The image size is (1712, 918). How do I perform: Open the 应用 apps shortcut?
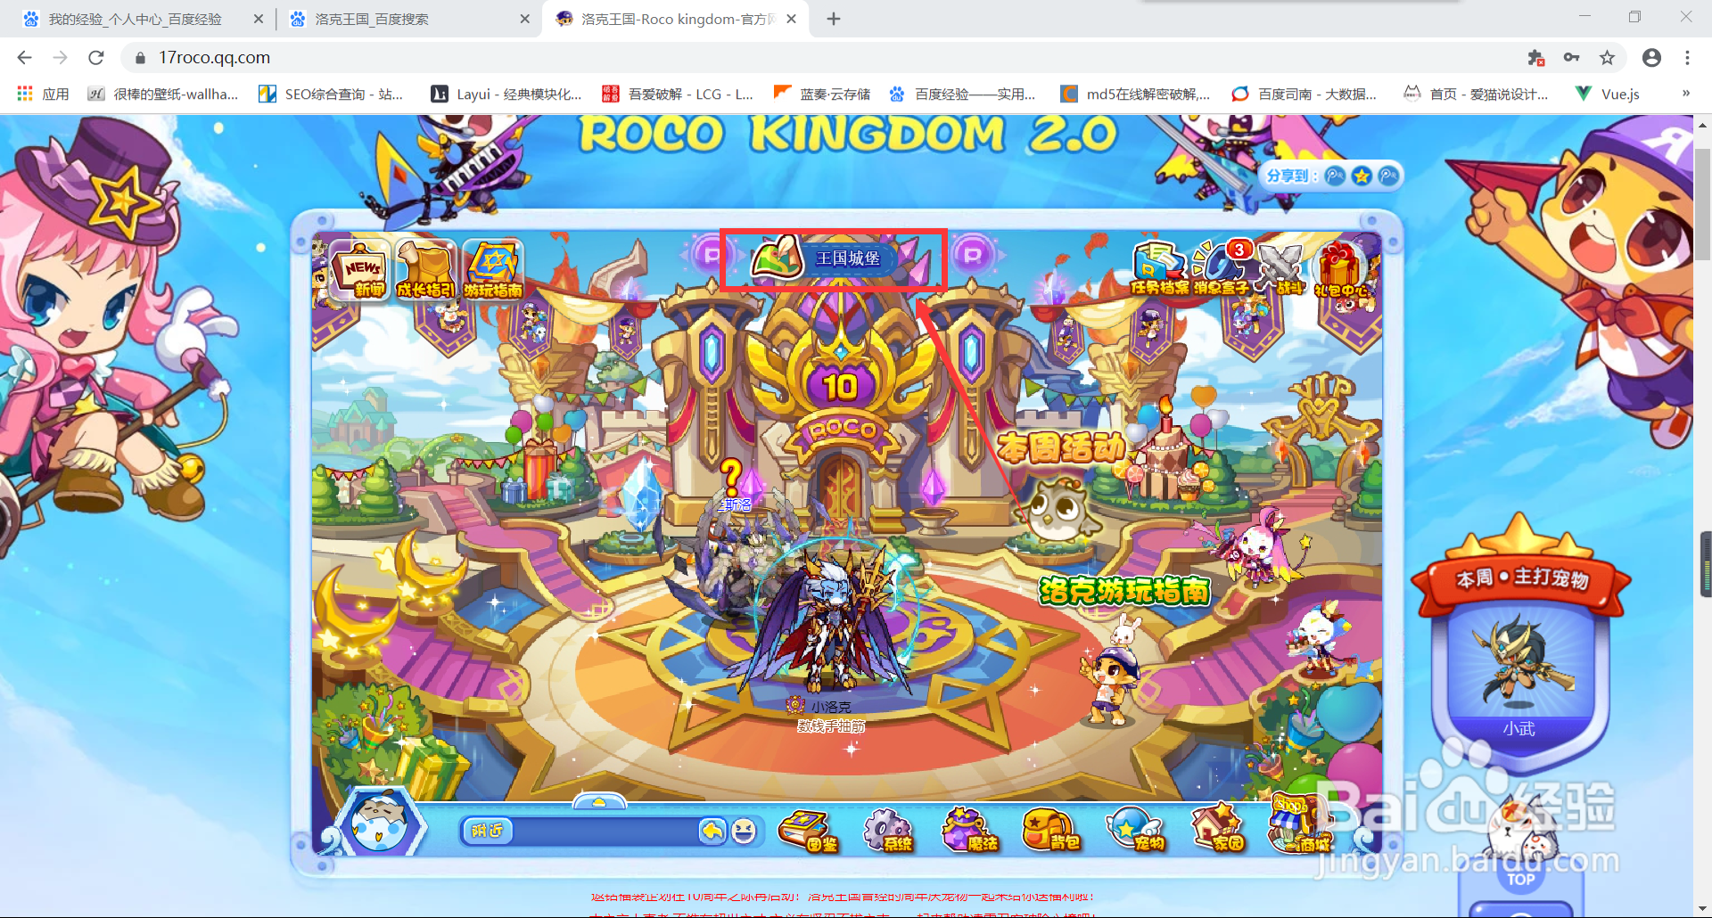click(x=43, y=94)
